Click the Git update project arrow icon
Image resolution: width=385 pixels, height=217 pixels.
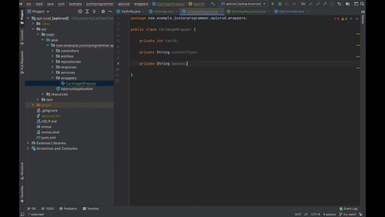(311, 4)
